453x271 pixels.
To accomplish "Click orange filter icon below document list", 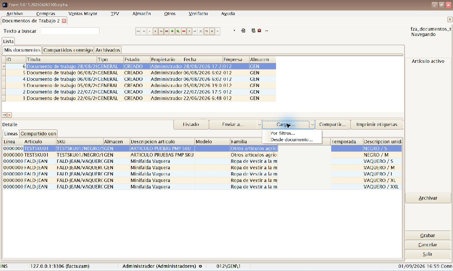I will pyautogui.click(x=9, y=115).
